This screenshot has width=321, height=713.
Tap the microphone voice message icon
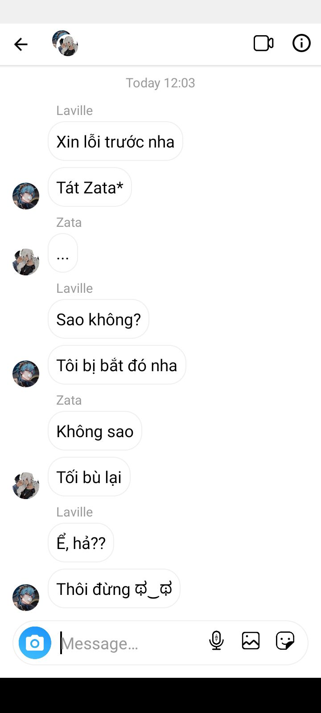[x=216, y=641]
